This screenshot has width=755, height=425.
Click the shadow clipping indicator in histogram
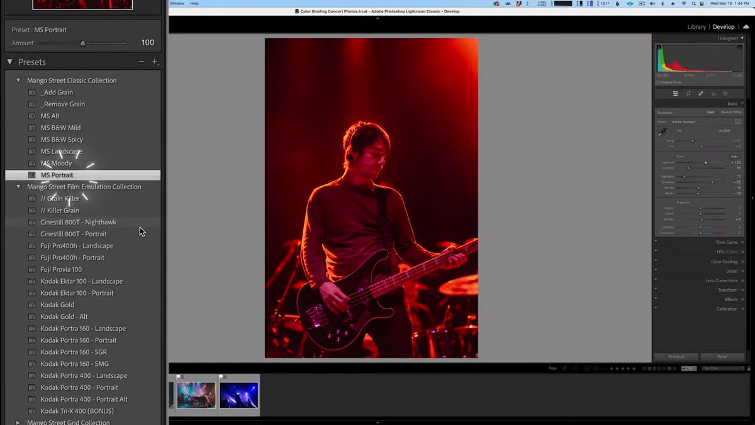659,47
